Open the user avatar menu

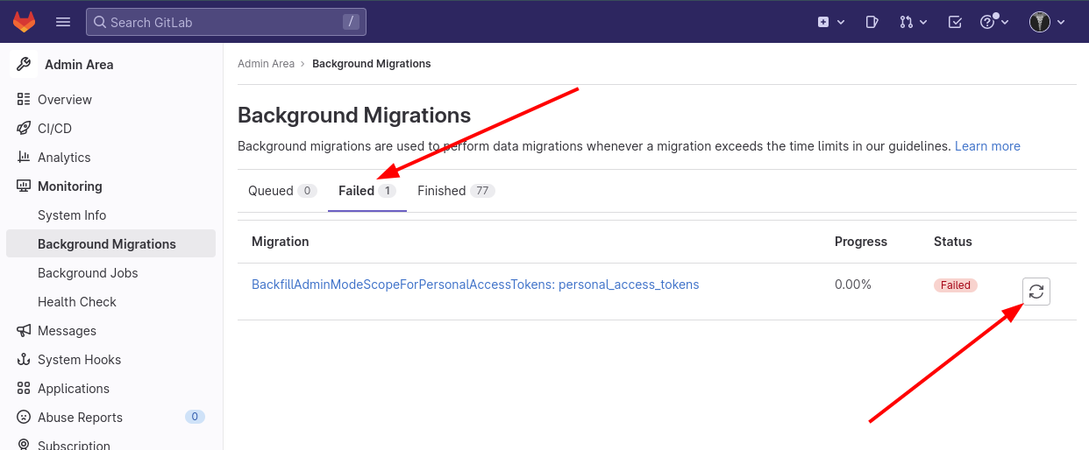(1047, 22)
